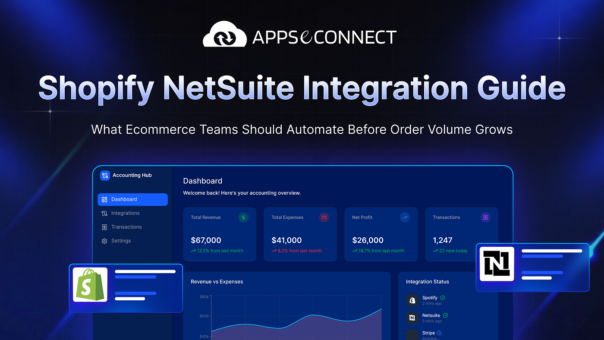Click the '5 mins ago' Netsuite timestamp
Screen dimensions: 604x340
432,321
